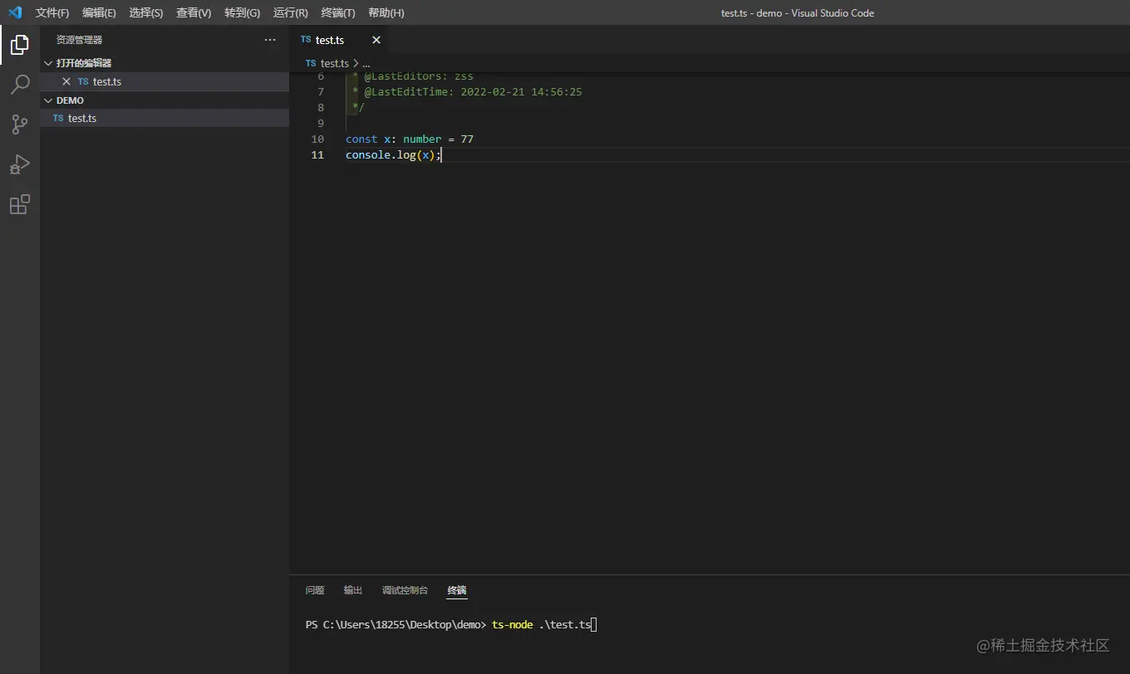Click the 资源管理器 sidebar title
1130x674 pixels.
[79, 40]
